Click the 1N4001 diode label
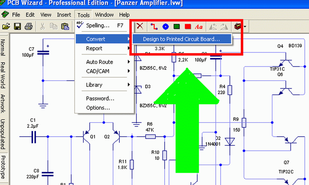 213,144
